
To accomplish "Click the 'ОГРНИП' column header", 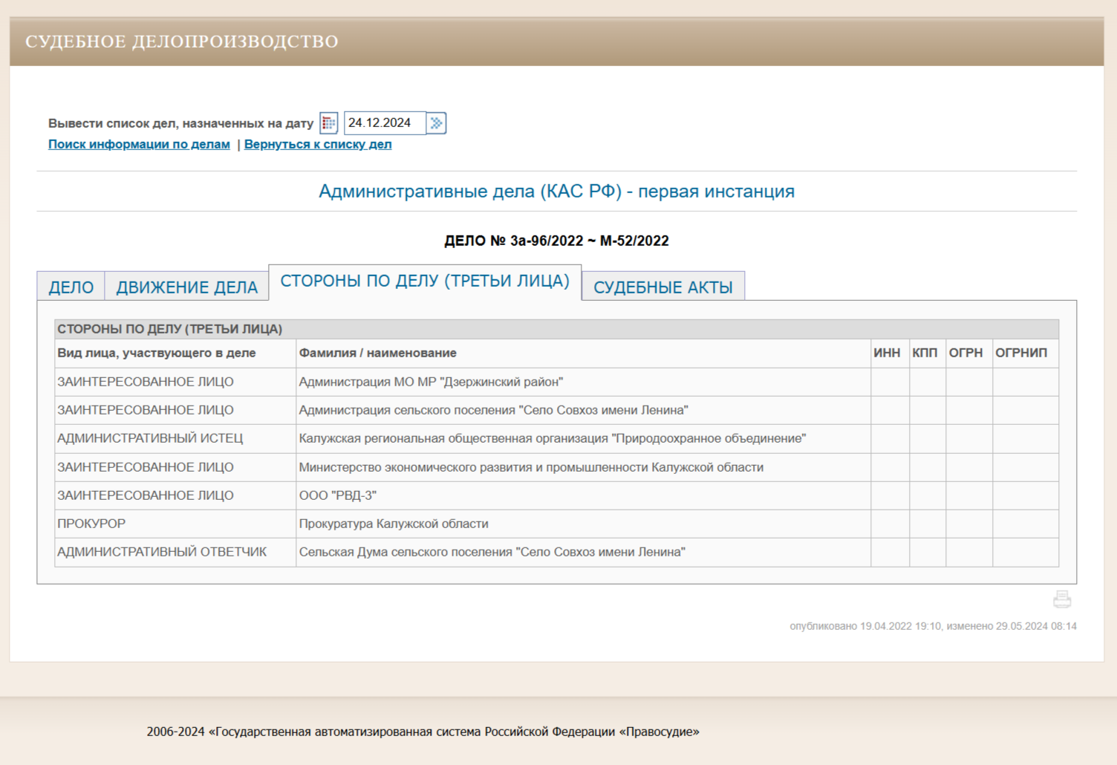I will pos(1021,353).
